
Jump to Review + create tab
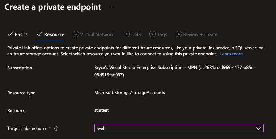pyautogui.click(x=200, y=34)
